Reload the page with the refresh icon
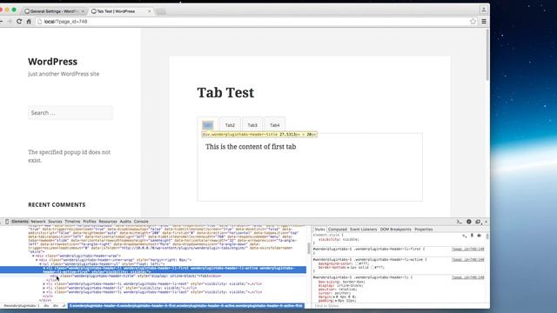Screen dimensions: 557x313 tap(19, 22)
